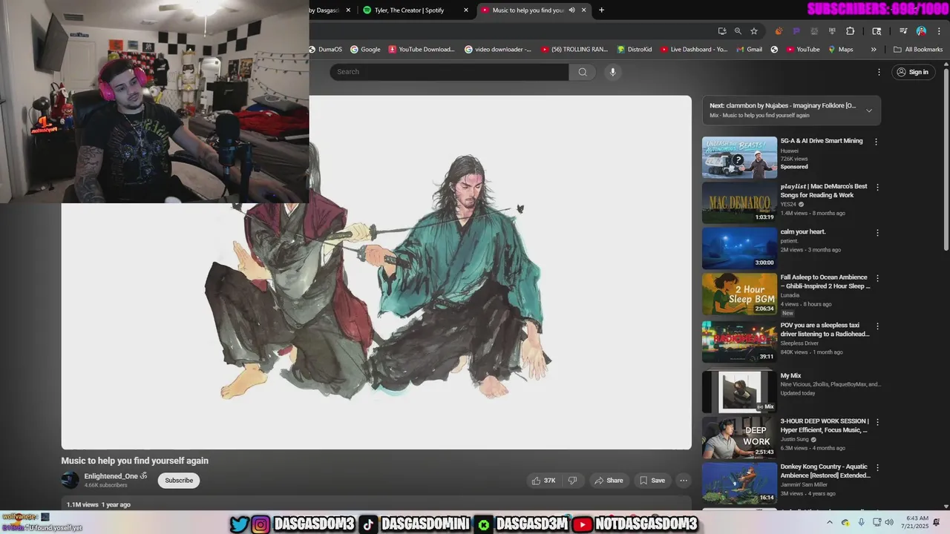This screenshot has width=950, height=534.
Task: Open taskbar clock showing 6:43 AM
Action: click(917, 522)
